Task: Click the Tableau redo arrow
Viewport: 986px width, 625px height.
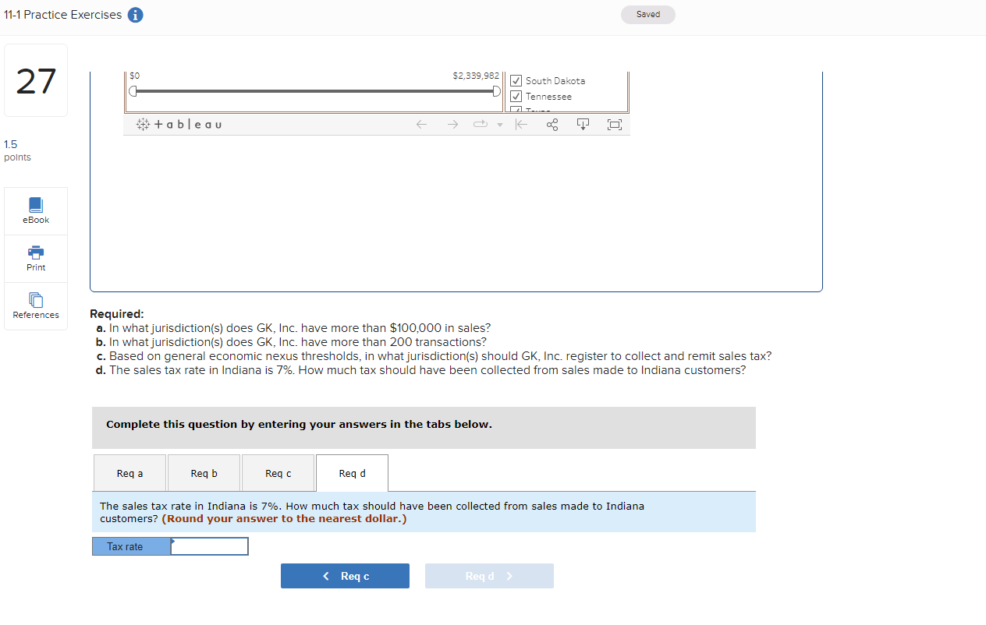Action: pos(452,124)
